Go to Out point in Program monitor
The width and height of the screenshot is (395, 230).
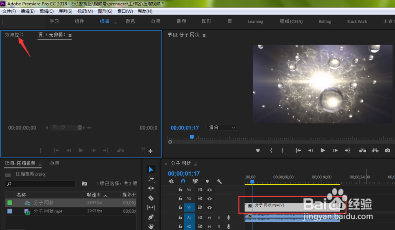347,150
